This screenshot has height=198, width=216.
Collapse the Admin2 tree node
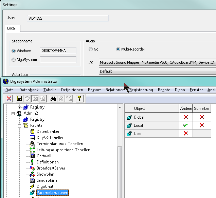[14, 113]
